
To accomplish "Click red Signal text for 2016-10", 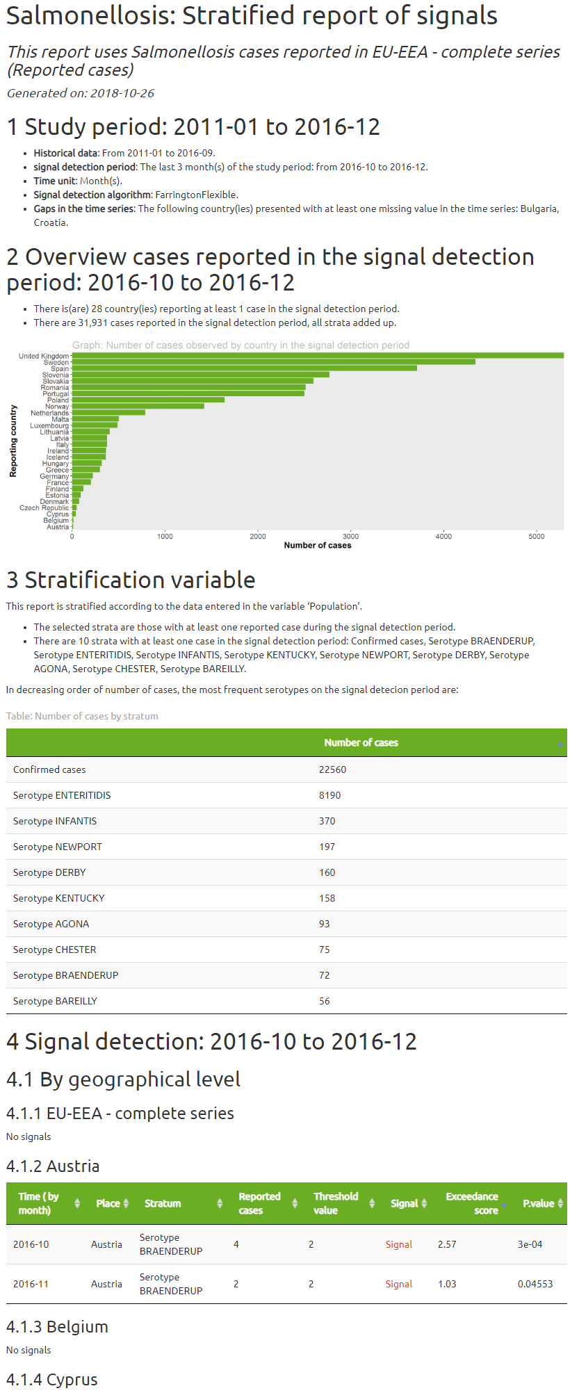I will pos(398,1244).
